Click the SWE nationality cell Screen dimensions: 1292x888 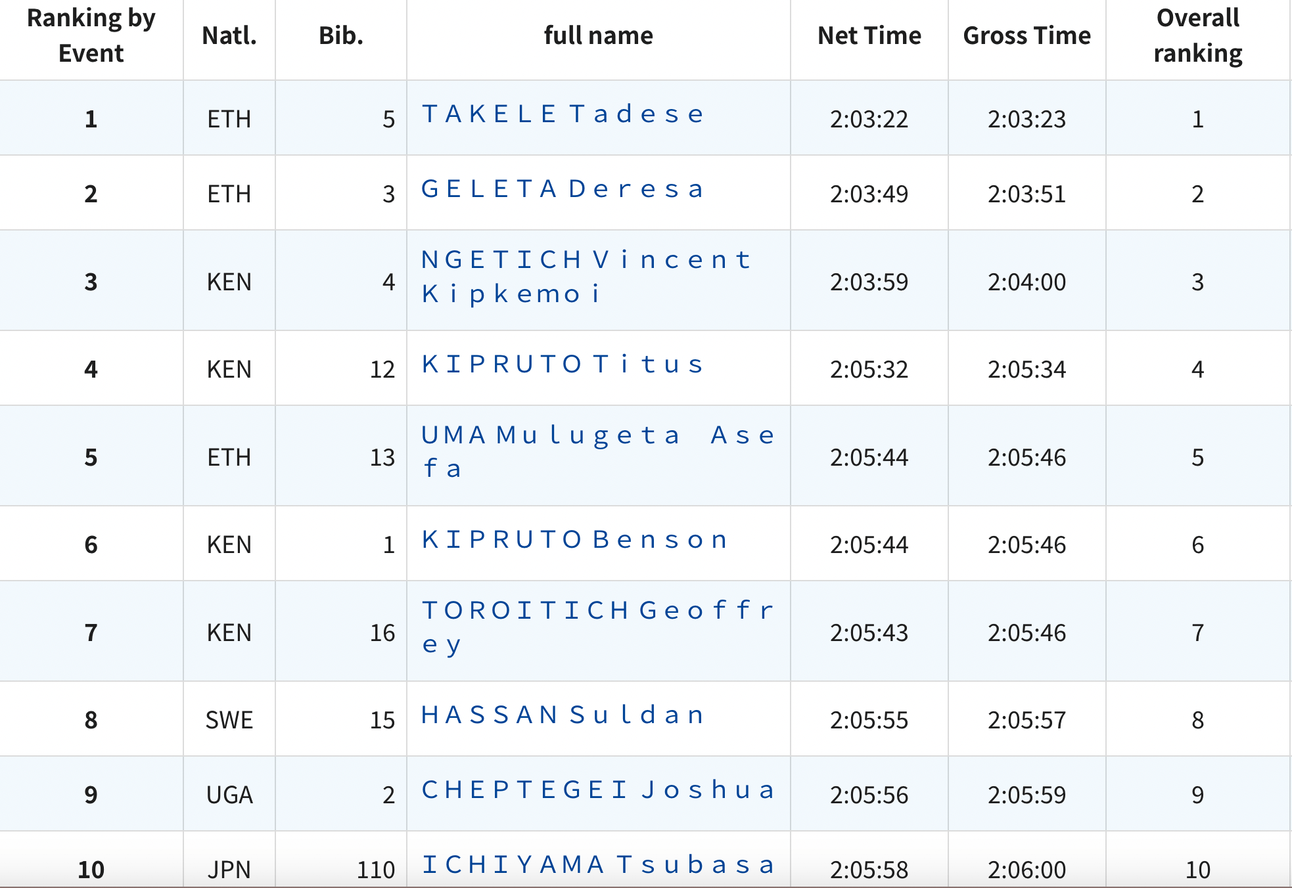[229, 721]
